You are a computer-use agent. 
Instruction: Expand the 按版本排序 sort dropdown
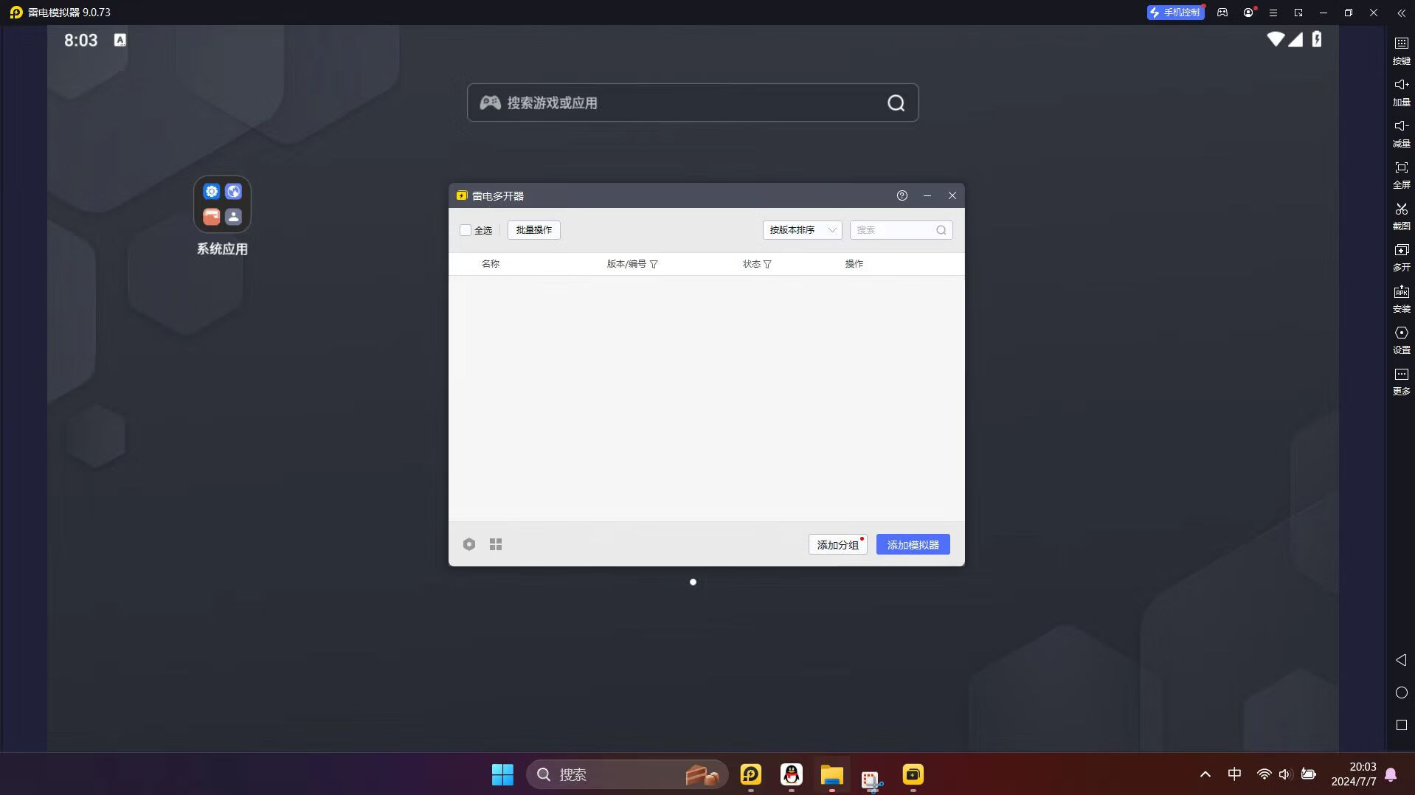tap(801, 230)
